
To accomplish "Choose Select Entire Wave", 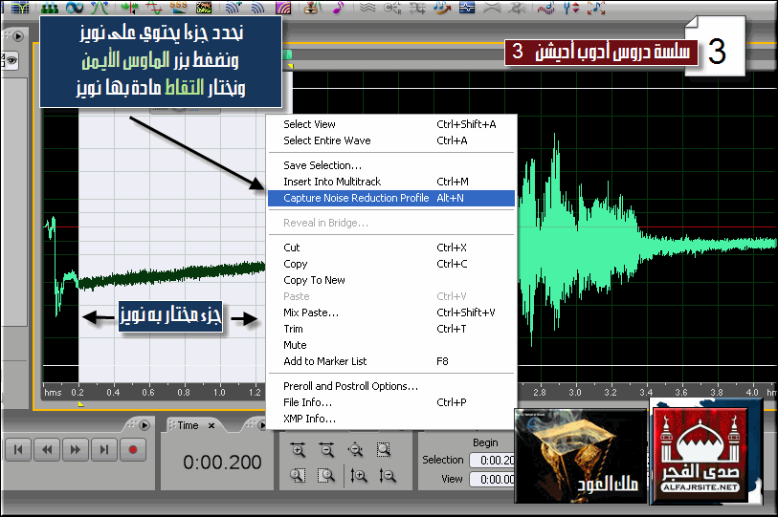I will (391, 140).
